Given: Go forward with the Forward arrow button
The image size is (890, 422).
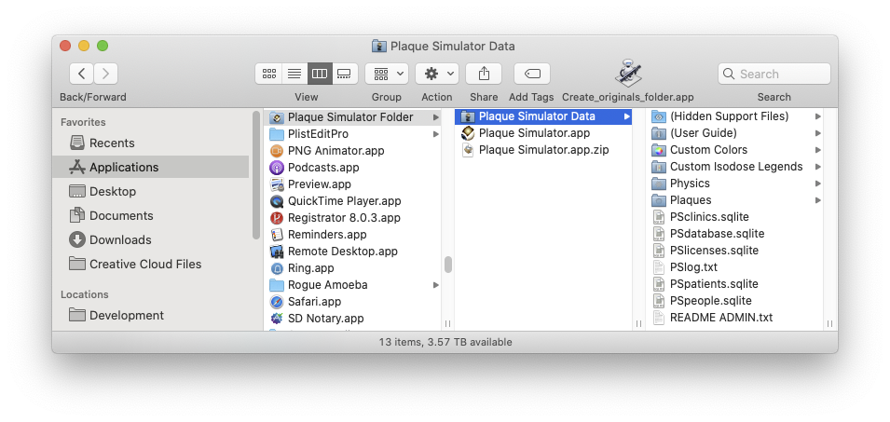Looking at the screenshot, I should point(105,74).
